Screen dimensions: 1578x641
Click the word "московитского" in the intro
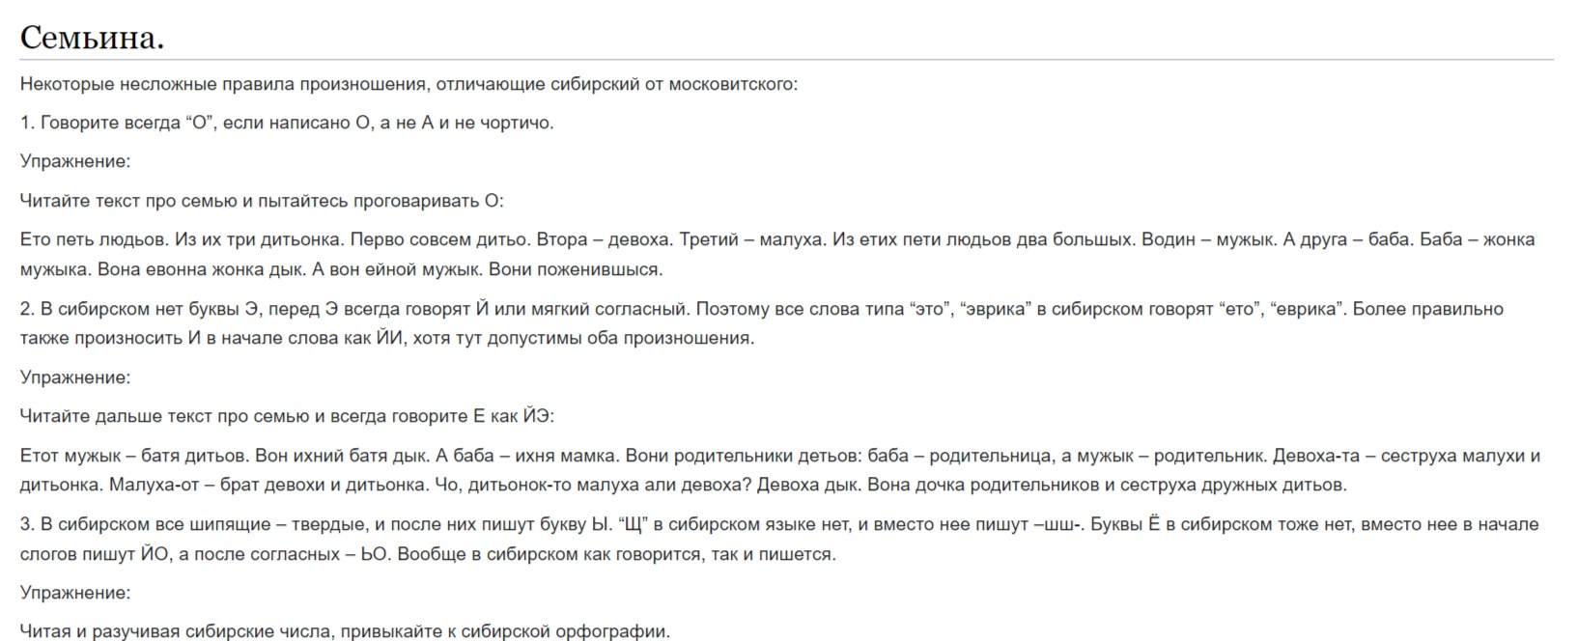[x=735, y=84]
